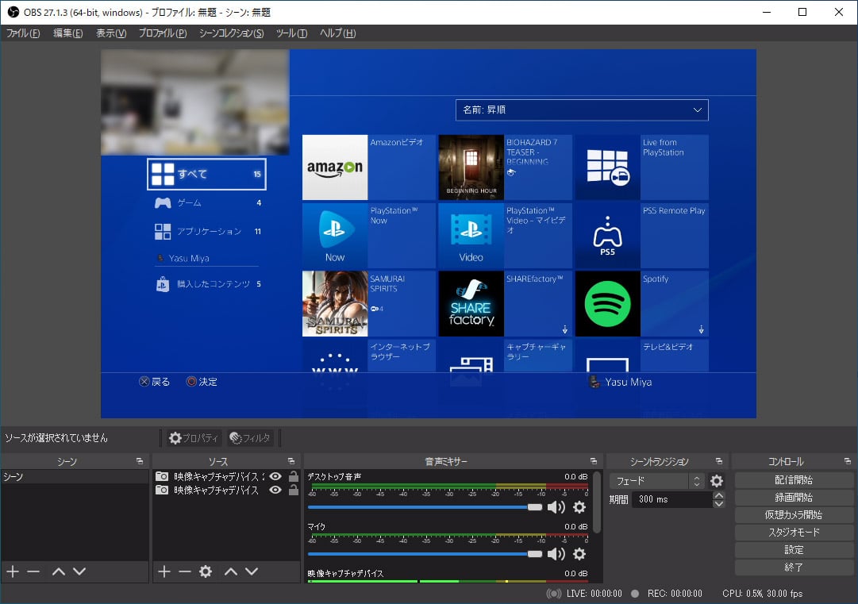The height and width of the screenshot is (604, 858).
Task: Click the 300 ms duration field
Action: [x=672, y=499]
